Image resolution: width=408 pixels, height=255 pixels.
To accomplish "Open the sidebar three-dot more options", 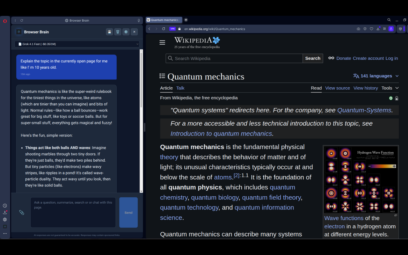I will (x=5, y=233).
